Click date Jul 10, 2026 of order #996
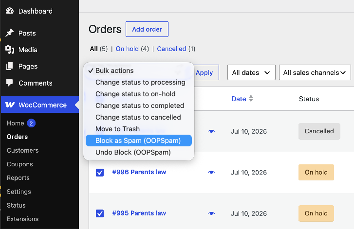The image size is (354, 229). click(249, 173)
